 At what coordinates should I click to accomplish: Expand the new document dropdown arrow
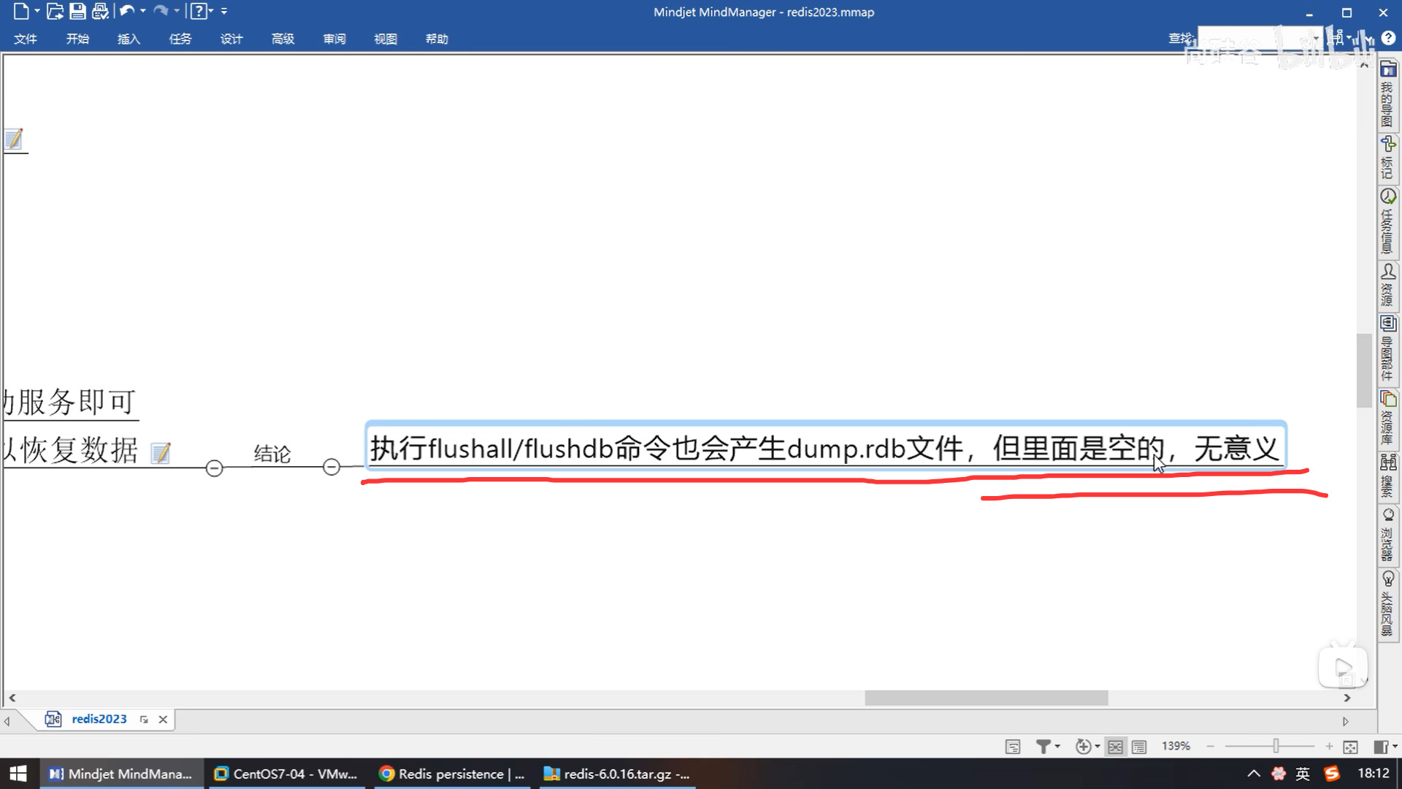point(37,11)
